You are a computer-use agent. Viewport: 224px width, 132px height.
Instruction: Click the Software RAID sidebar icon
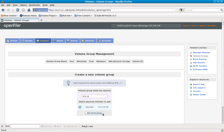click(x=191, y=70)
